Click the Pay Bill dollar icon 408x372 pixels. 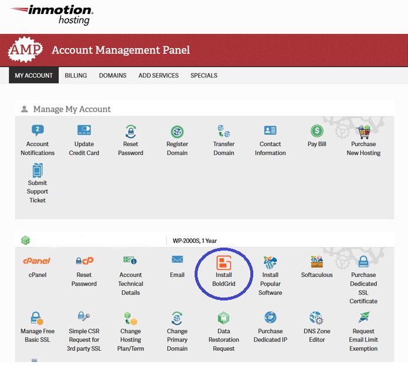pos(317,131)
